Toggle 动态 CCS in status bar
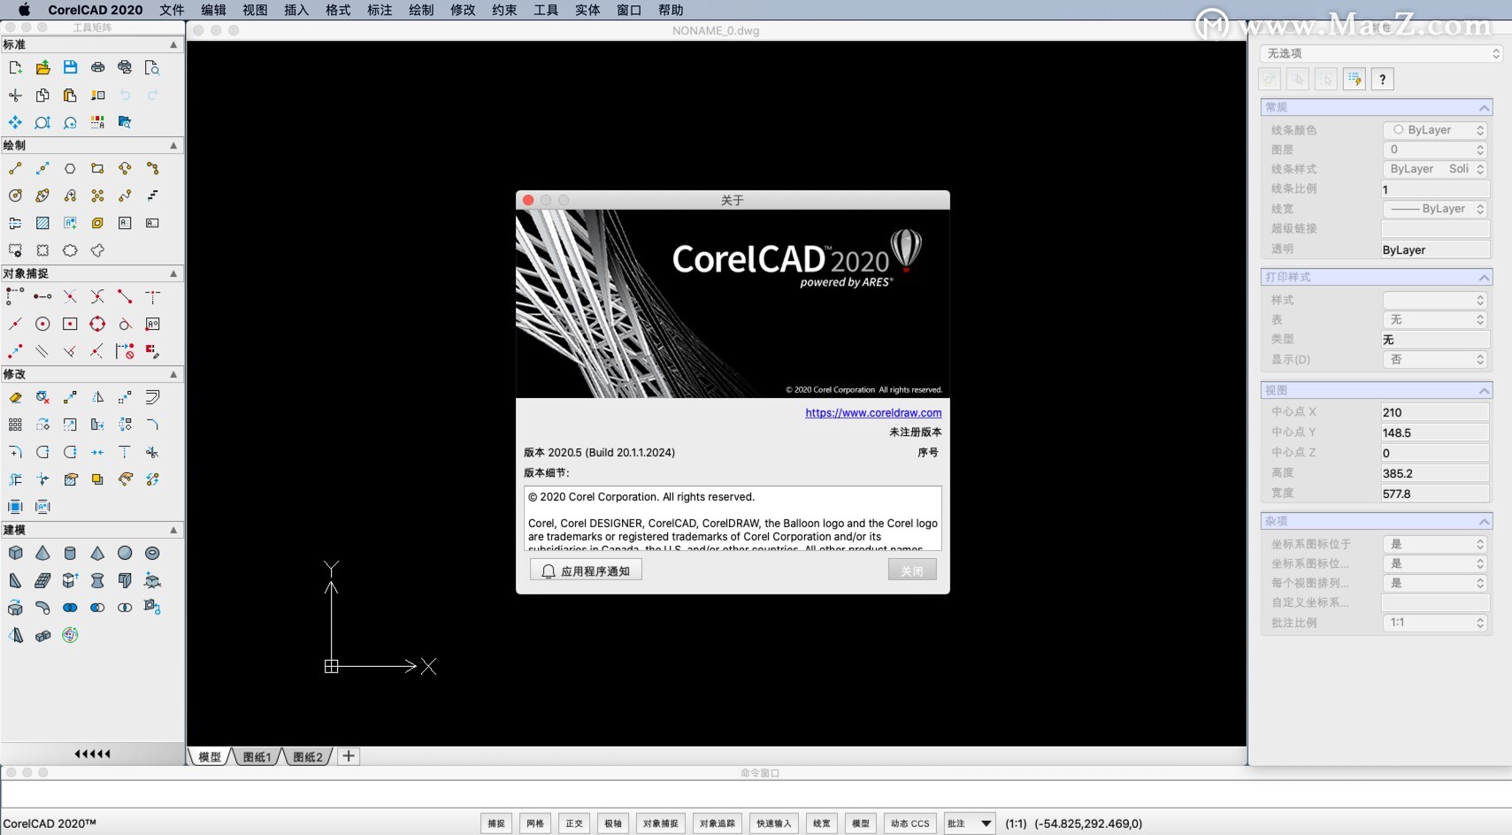 point(910,824)
